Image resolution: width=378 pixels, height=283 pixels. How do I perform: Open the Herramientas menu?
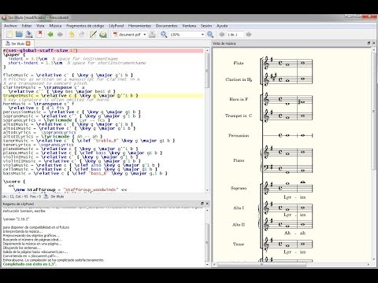pyautogui.click(x=139, y=26)
